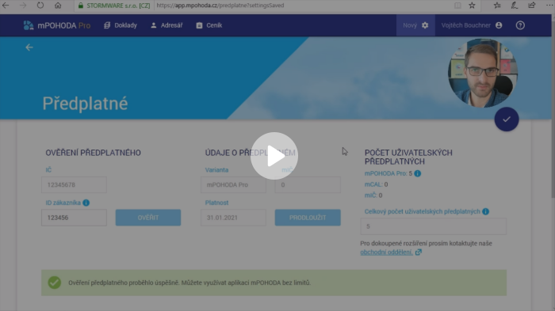Click the PRODLOUŽIT button
Viewport: 555px width, 311px height.
[x=308, y=218]
